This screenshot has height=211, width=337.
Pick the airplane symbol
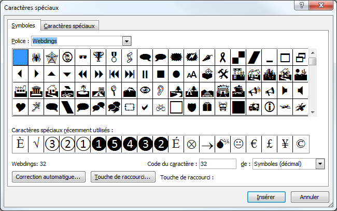(285, 107)
